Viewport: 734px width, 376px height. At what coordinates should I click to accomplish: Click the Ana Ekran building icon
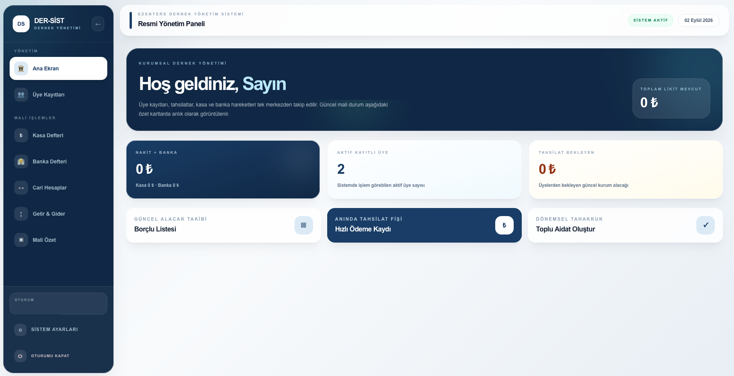point(21,68)
